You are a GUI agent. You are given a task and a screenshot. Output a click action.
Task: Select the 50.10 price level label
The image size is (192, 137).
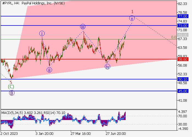click(x=183, y=79)
